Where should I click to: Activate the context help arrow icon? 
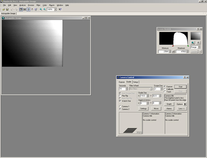click(60, 9)
